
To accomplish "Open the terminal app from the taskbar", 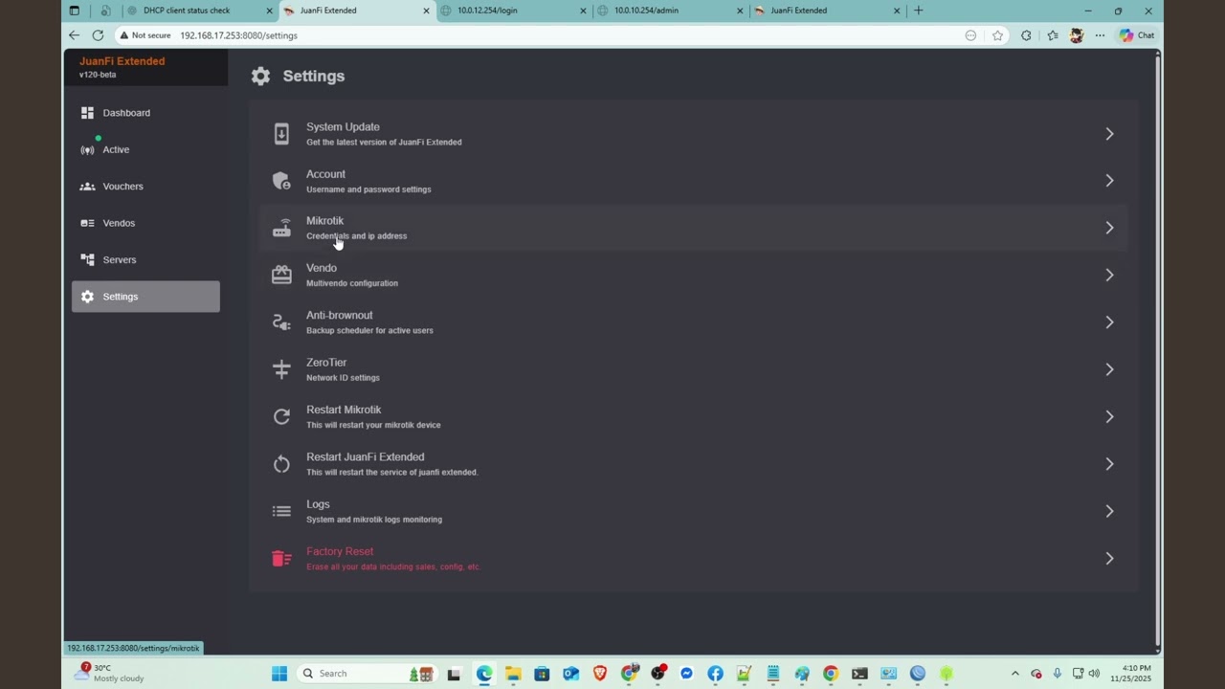I will pyautogui.click(x=859, y=674).
